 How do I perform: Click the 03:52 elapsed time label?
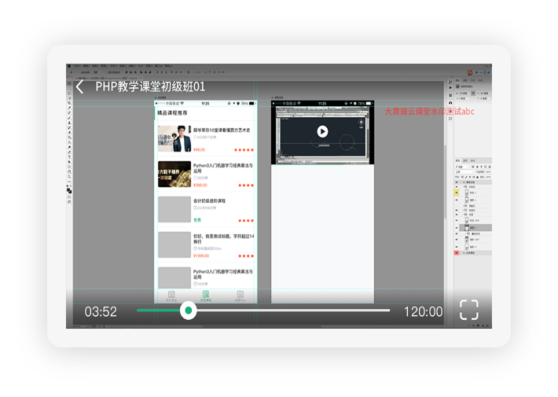(x=101, y=311)
